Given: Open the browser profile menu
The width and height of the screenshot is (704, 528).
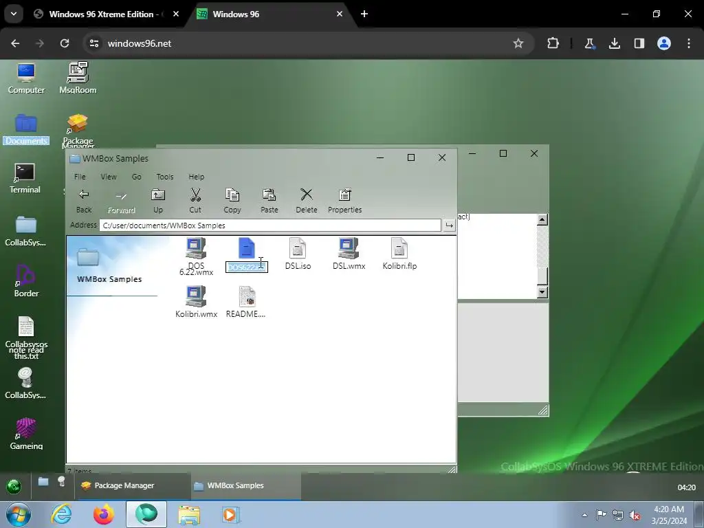Looking at the screenshot, I should pyautogui.click(x=664, y=43).
